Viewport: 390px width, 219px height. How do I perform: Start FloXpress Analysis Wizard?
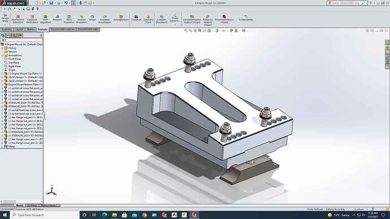tap(207, 20)
